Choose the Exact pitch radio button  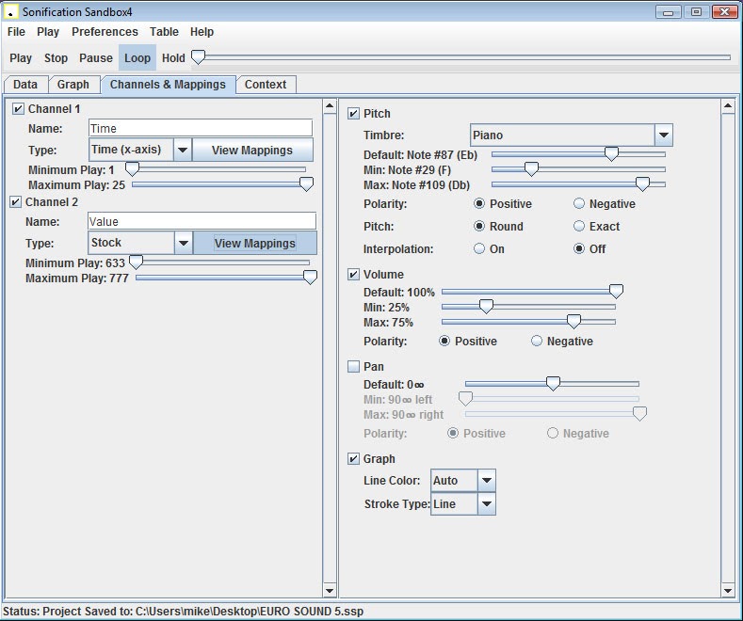pyautogui.click(x=580, y=227)
